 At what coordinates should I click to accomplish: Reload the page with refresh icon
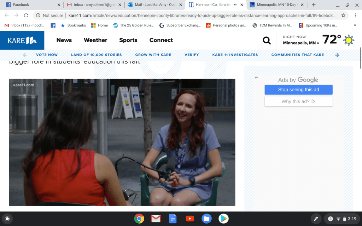(x=26, y=16)
